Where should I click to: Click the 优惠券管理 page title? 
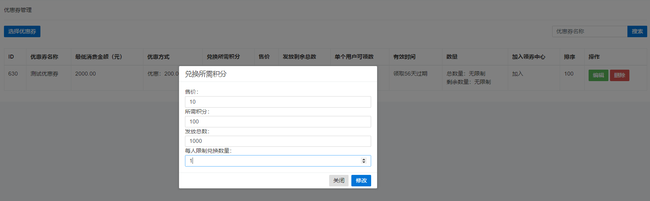tap(18, 10)
